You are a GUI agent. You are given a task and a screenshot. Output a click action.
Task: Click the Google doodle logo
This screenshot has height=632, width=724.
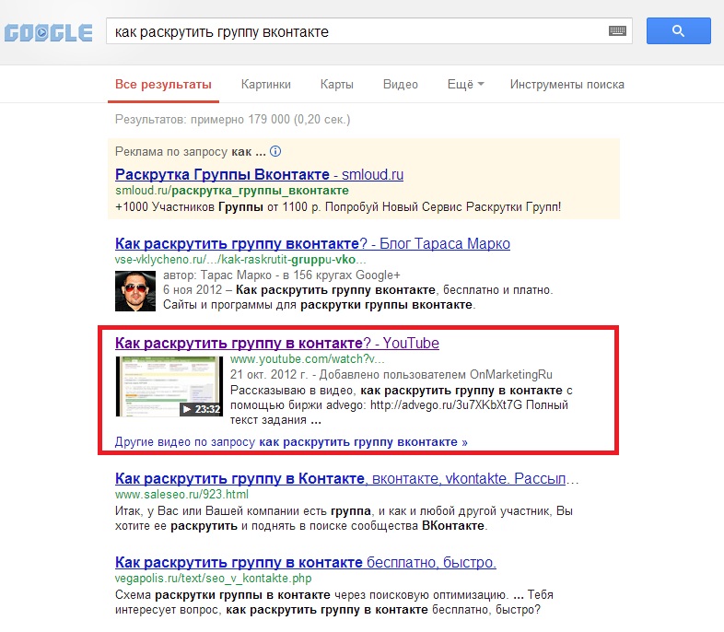click(48, 32)
